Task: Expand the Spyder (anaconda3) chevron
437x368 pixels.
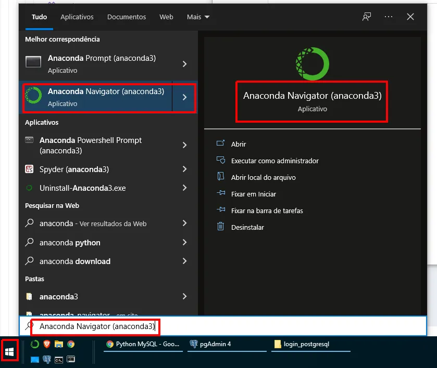Action: [184, 169]
